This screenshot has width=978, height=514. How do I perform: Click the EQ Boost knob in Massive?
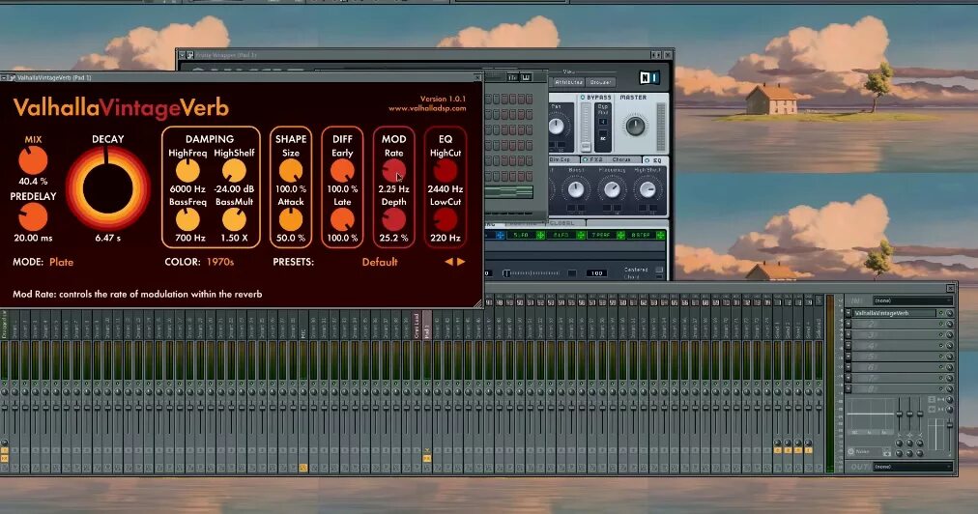point(576,189)
